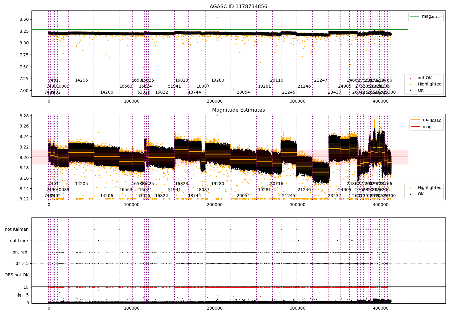Click obsid label 51941 in top plot

pyautogui.click(x=174, y=86)
